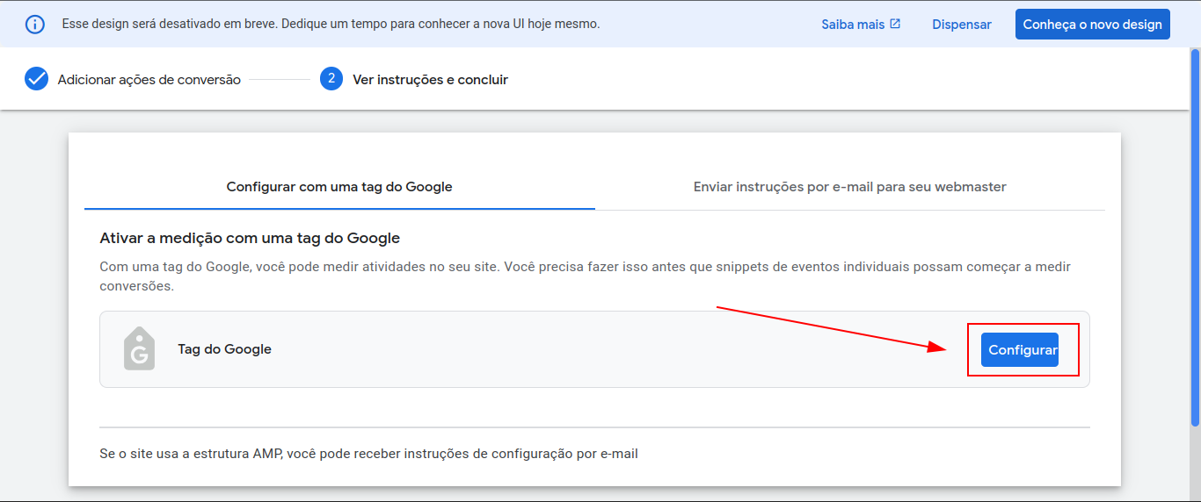Go to step Adicionar ações de conversão
1201x502 pixels.
pyautogui.click(x=149, y=80)
